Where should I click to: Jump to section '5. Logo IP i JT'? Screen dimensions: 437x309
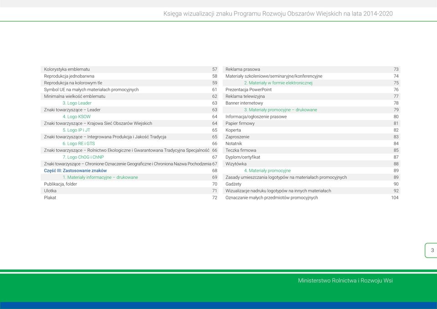coord(76,130)
